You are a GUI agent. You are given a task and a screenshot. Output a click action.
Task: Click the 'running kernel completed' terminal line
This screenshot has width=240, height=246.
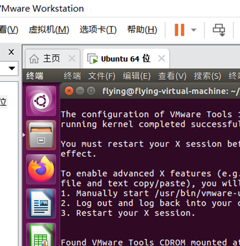pos(150,124)
